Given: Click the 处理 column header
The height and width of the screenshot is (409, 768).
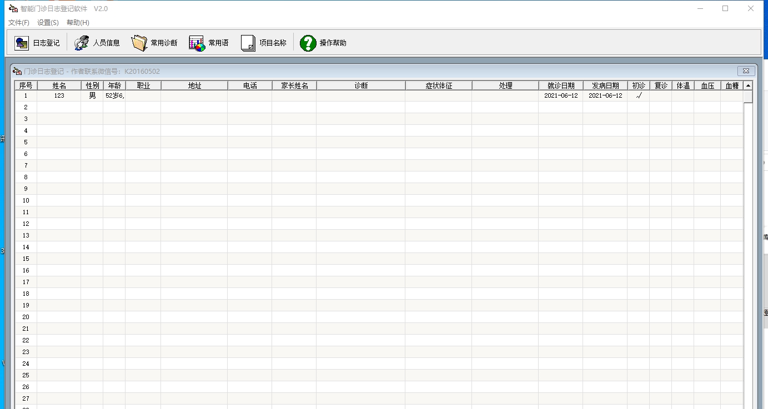Looking at the screenshot, I should click(x=505, y=85).
